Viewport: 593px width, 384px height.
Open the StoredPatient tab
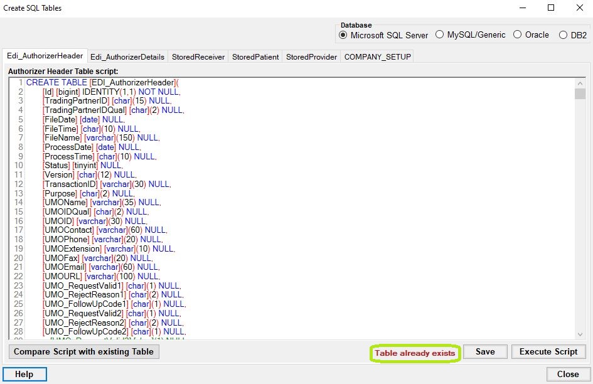point(255,56)
